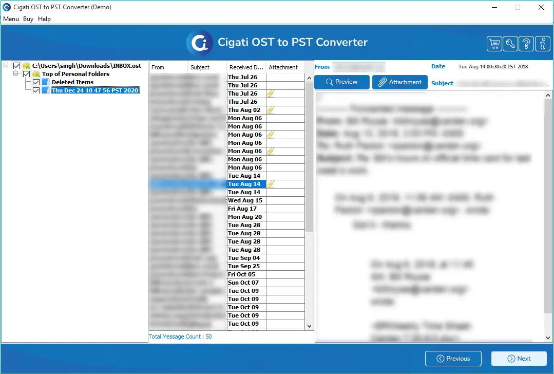The height and width of the screenshot is (374, 554).
Task: Switch to the Attachment tab
Action: [400, 82]
